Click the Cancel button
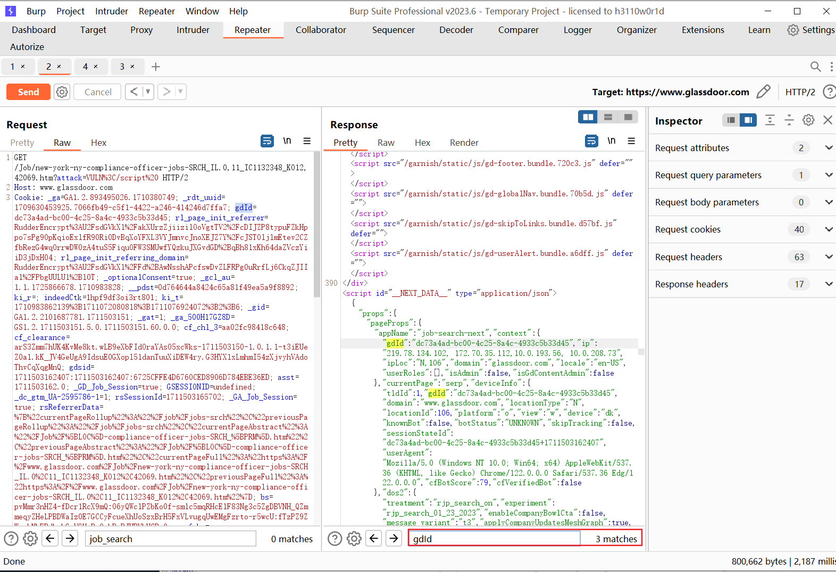Viewport: 836px width, 572px height. 98,92
